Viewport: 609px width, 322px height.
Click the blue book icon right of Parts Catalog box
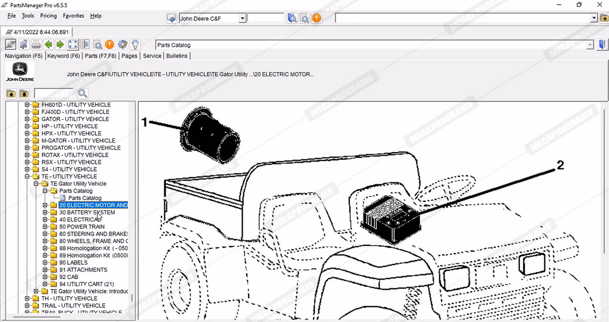click(602, 45)
